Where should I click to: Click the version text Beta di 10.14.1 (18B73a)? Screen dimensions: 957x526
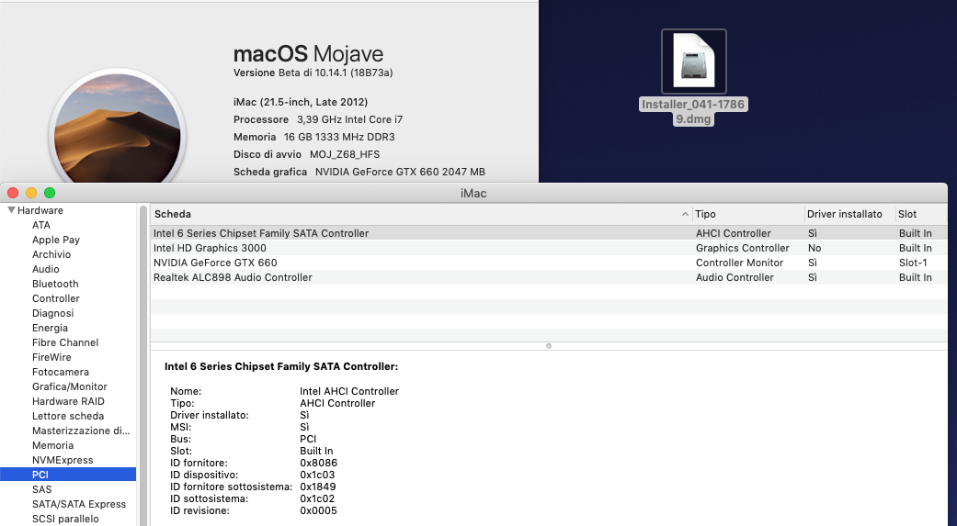click(336, 73)
